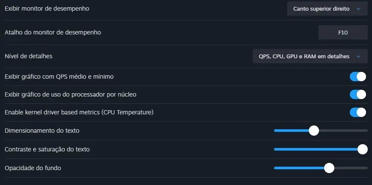Open the "Canto superior direito" position dropdown

(x=327, y=9)
